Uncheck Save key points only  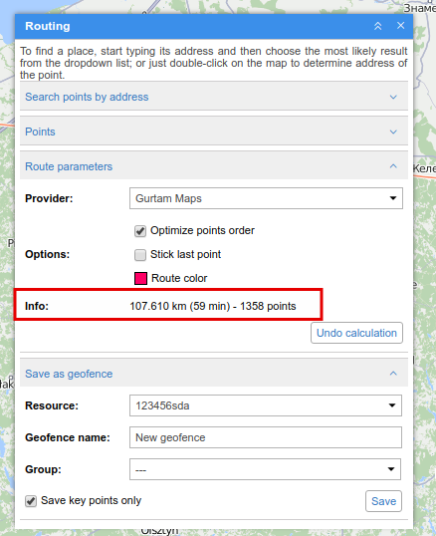click(31, 501)
